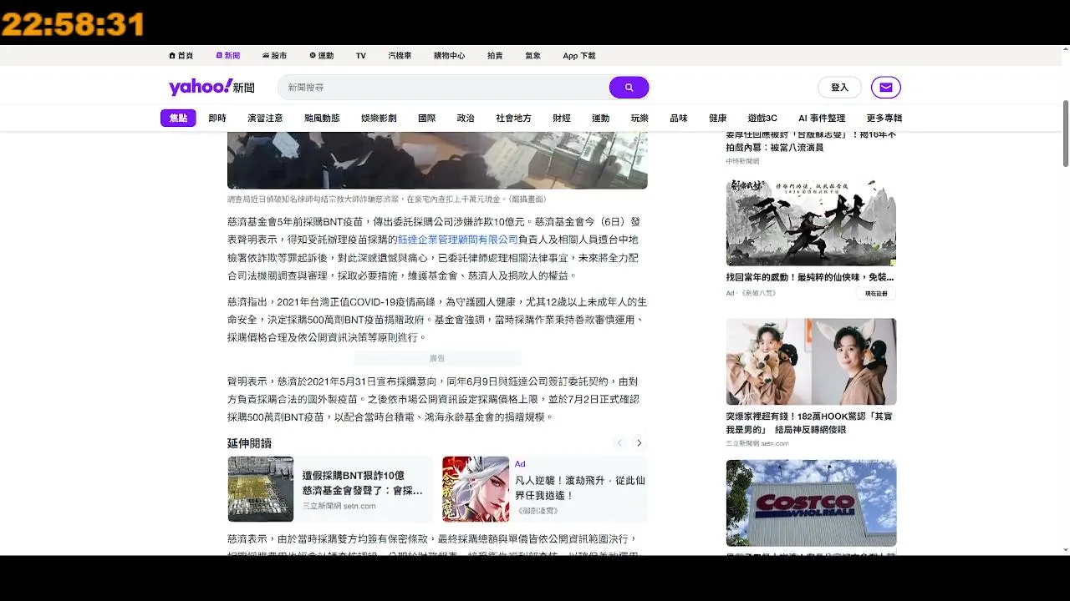
Task: Open the ink-painting swordsman game ad image
Action: tap(811, 222)
